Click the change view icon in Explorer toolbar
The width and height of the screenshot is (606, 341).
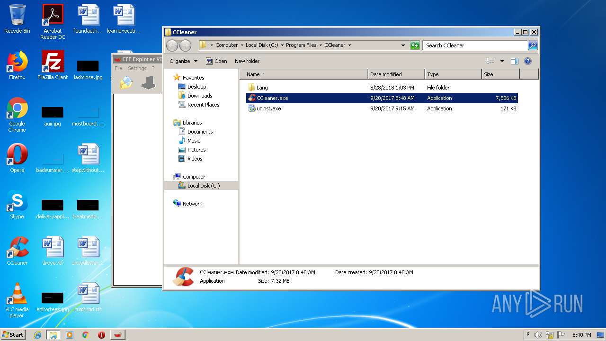[490, 61]
